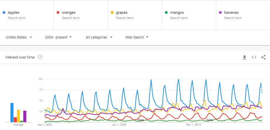Open the embed code icon
This screenshot has height=130, width=270.
coord(254,57)
